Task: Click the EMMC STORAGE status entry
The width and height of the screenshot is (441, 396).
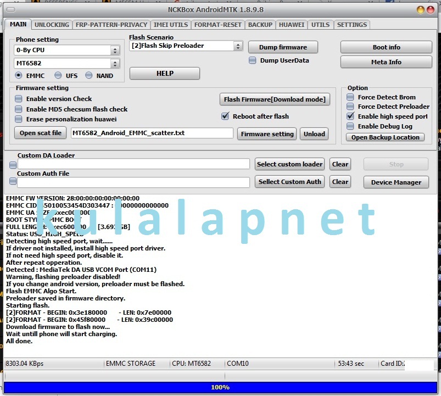Action: [x=131, y=364]
